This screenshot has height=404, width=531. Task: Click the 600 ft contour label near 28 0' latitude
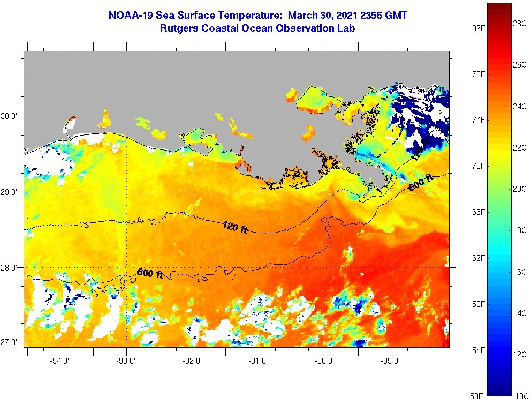point(150,273)
